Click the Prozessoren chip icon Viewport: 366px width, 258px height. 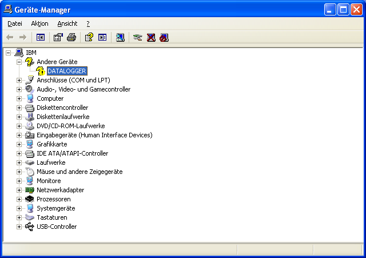[x=29, y=199]
